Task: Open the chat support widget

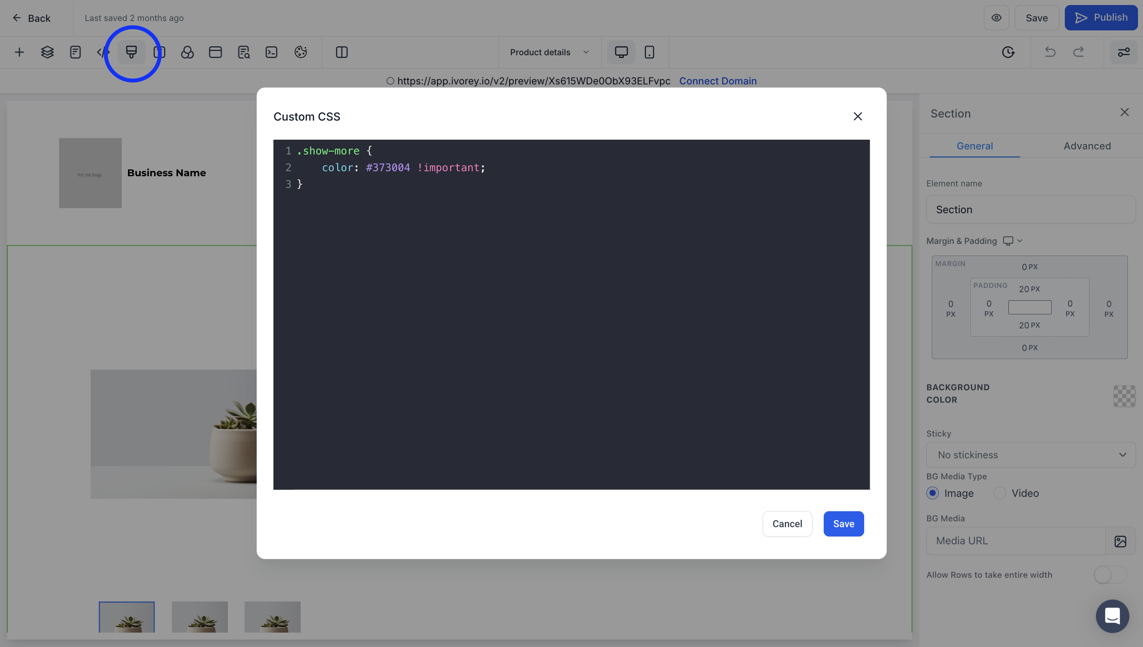Action: click(1112, 616)
